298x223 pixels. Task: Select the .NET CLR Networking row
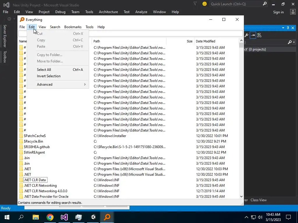[x=129, y=186]
